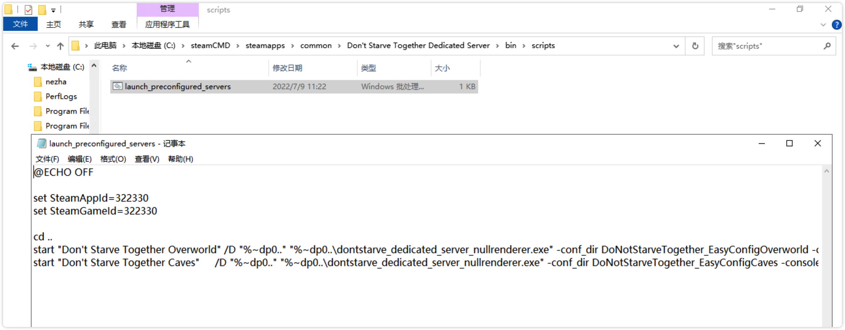845x330 pixels.
Task: Go back with the left arrow button
Action: tap(15, 46)
